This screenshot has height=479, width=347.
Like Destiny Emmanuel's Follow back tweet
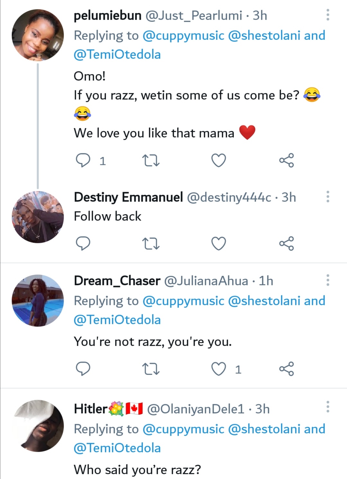[218, 243]
